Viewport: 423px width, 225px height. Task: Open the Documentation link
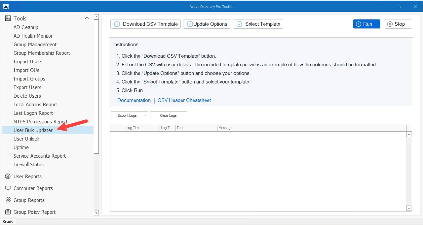click(x=134, y=100)
